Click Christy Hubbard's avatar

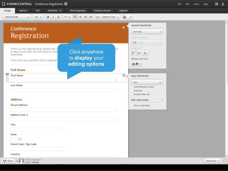(x=21, y=161)
